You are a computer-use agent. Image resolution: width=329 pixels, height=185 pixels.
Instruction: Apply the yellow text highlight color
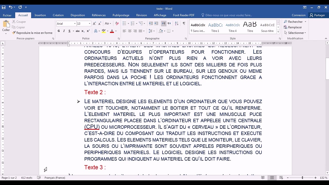(x=104, y=31)
